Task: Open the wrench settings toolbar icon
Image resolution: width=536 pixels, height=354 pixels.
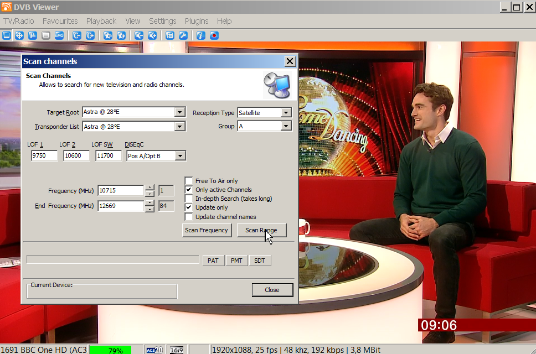Action: point(183,35)
